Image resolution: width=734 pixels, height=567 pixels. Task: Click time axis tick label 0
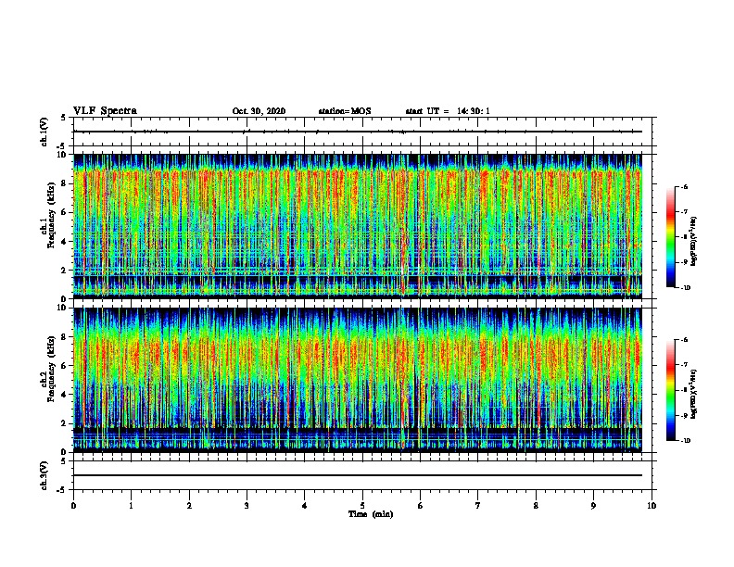tap(73, 506)
